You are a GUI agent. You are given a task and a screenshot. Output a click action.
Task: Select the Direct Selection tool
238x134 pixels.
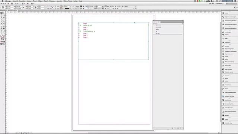[4, 13]
